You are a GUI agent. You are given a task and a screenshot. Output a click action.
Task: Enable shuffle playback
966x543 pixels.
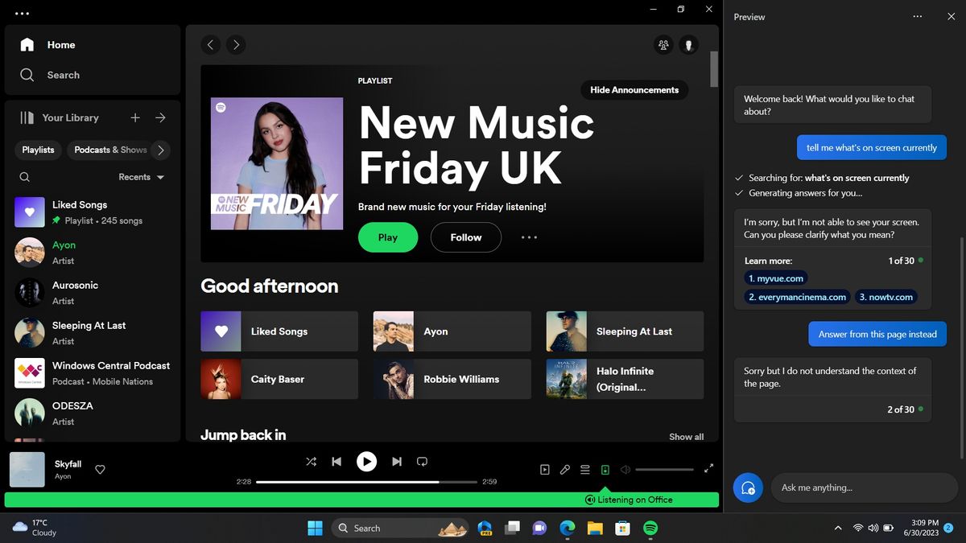click(x=312, y=461)
